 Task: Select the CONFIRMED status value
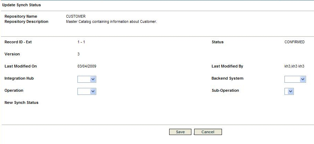(x=295, y=42)
